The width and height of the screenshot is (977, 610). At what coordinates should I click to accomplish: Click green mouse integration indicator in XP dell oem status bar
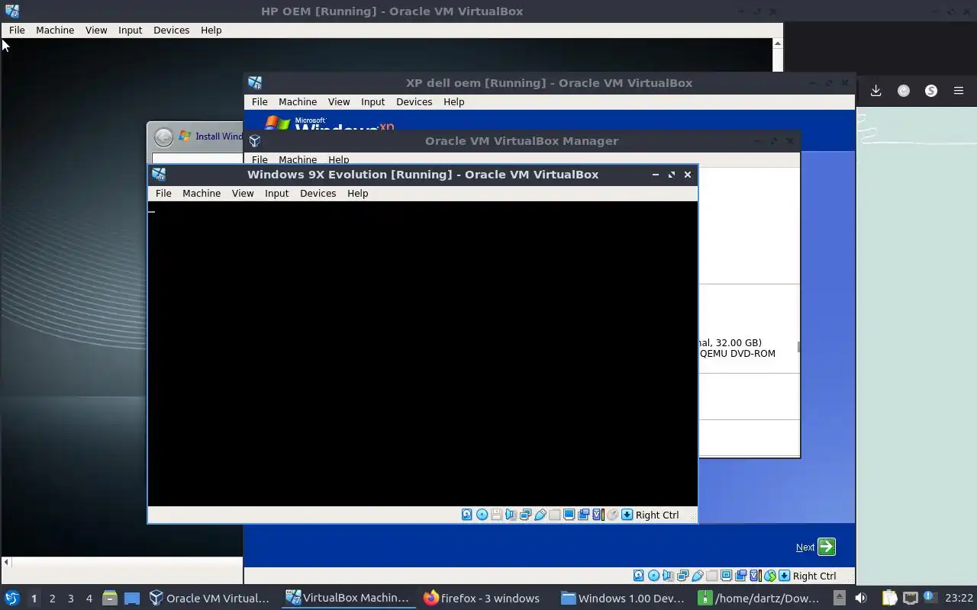[x=769, y=576]
